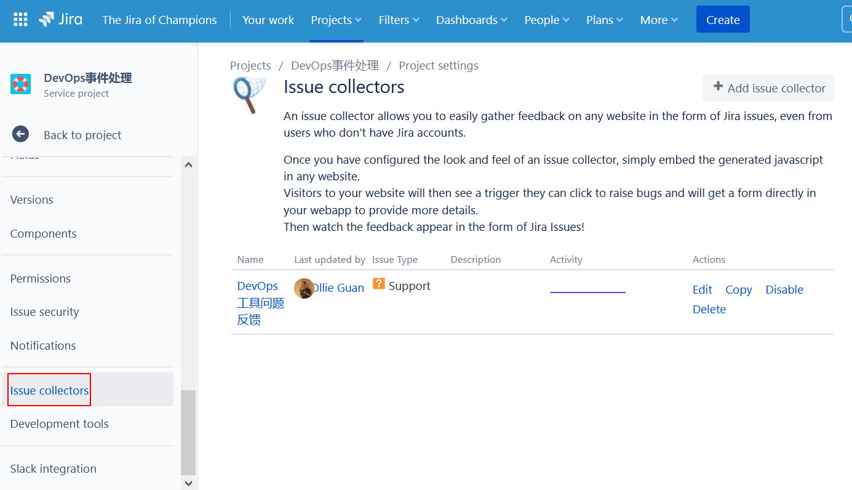The image size is (852, 490).
Task: Click the issue collector magnifier net icon
Action: tap(249, 95)
